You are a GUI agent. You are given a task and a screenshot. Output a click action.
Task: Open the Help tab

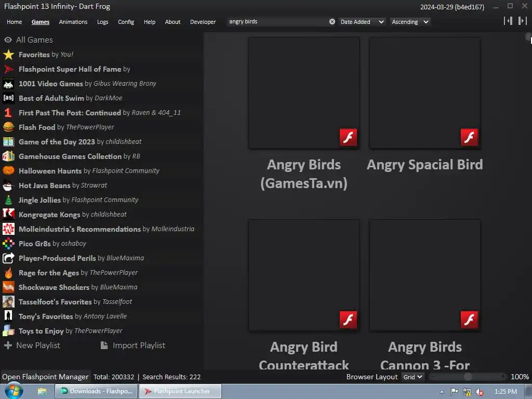pos(149,22)
